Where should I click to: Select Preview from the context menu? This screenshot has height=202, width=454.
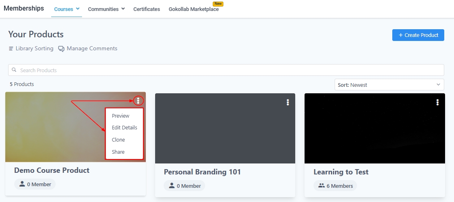[x=121, y=116]
